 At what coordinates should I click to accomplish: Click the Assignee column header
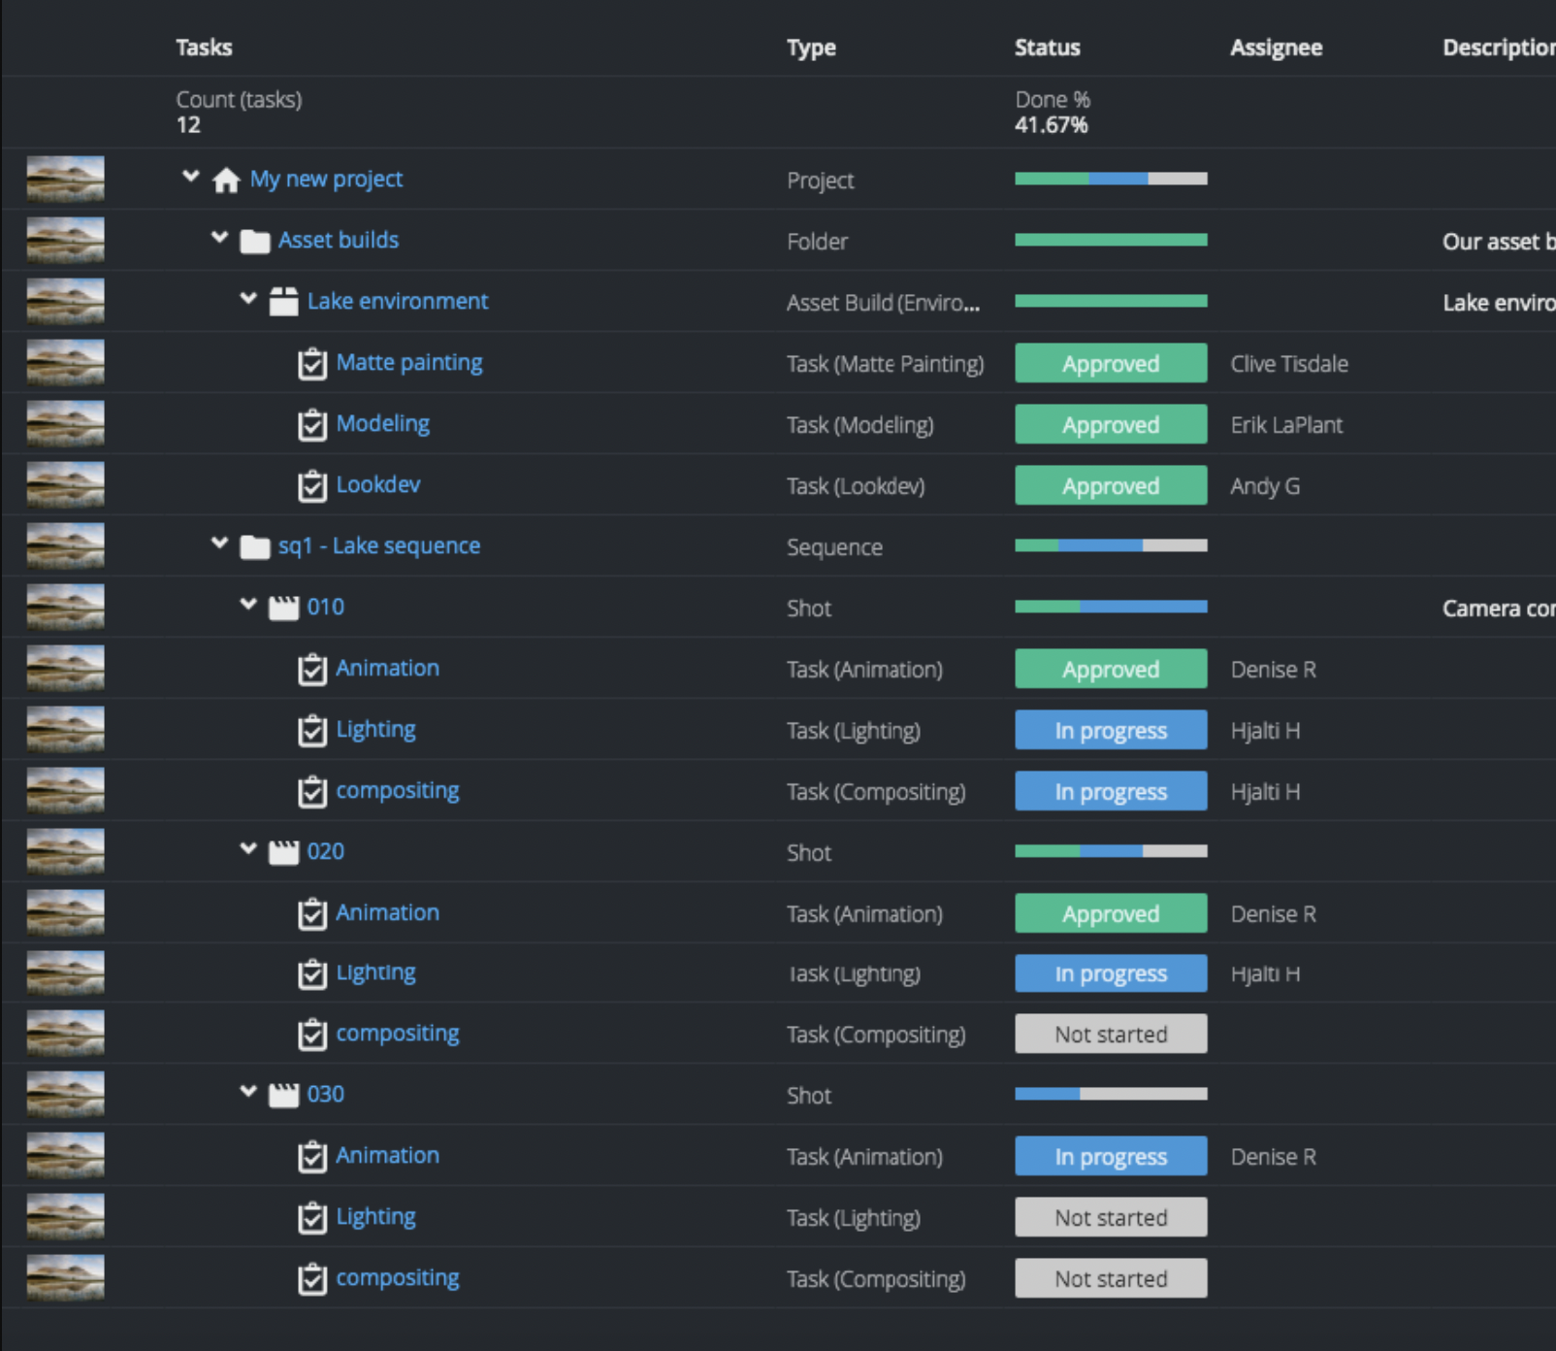1276,48
